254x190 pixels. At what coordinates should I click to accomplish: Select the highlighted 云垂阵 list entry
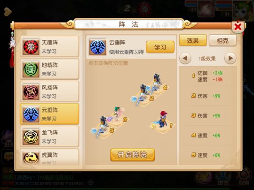coord(49,114)
